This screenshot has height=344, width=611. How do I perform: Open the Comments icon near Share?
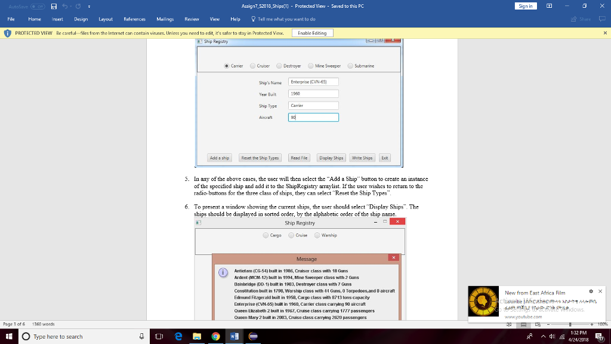pyautogui.click(x=602, y=19)
